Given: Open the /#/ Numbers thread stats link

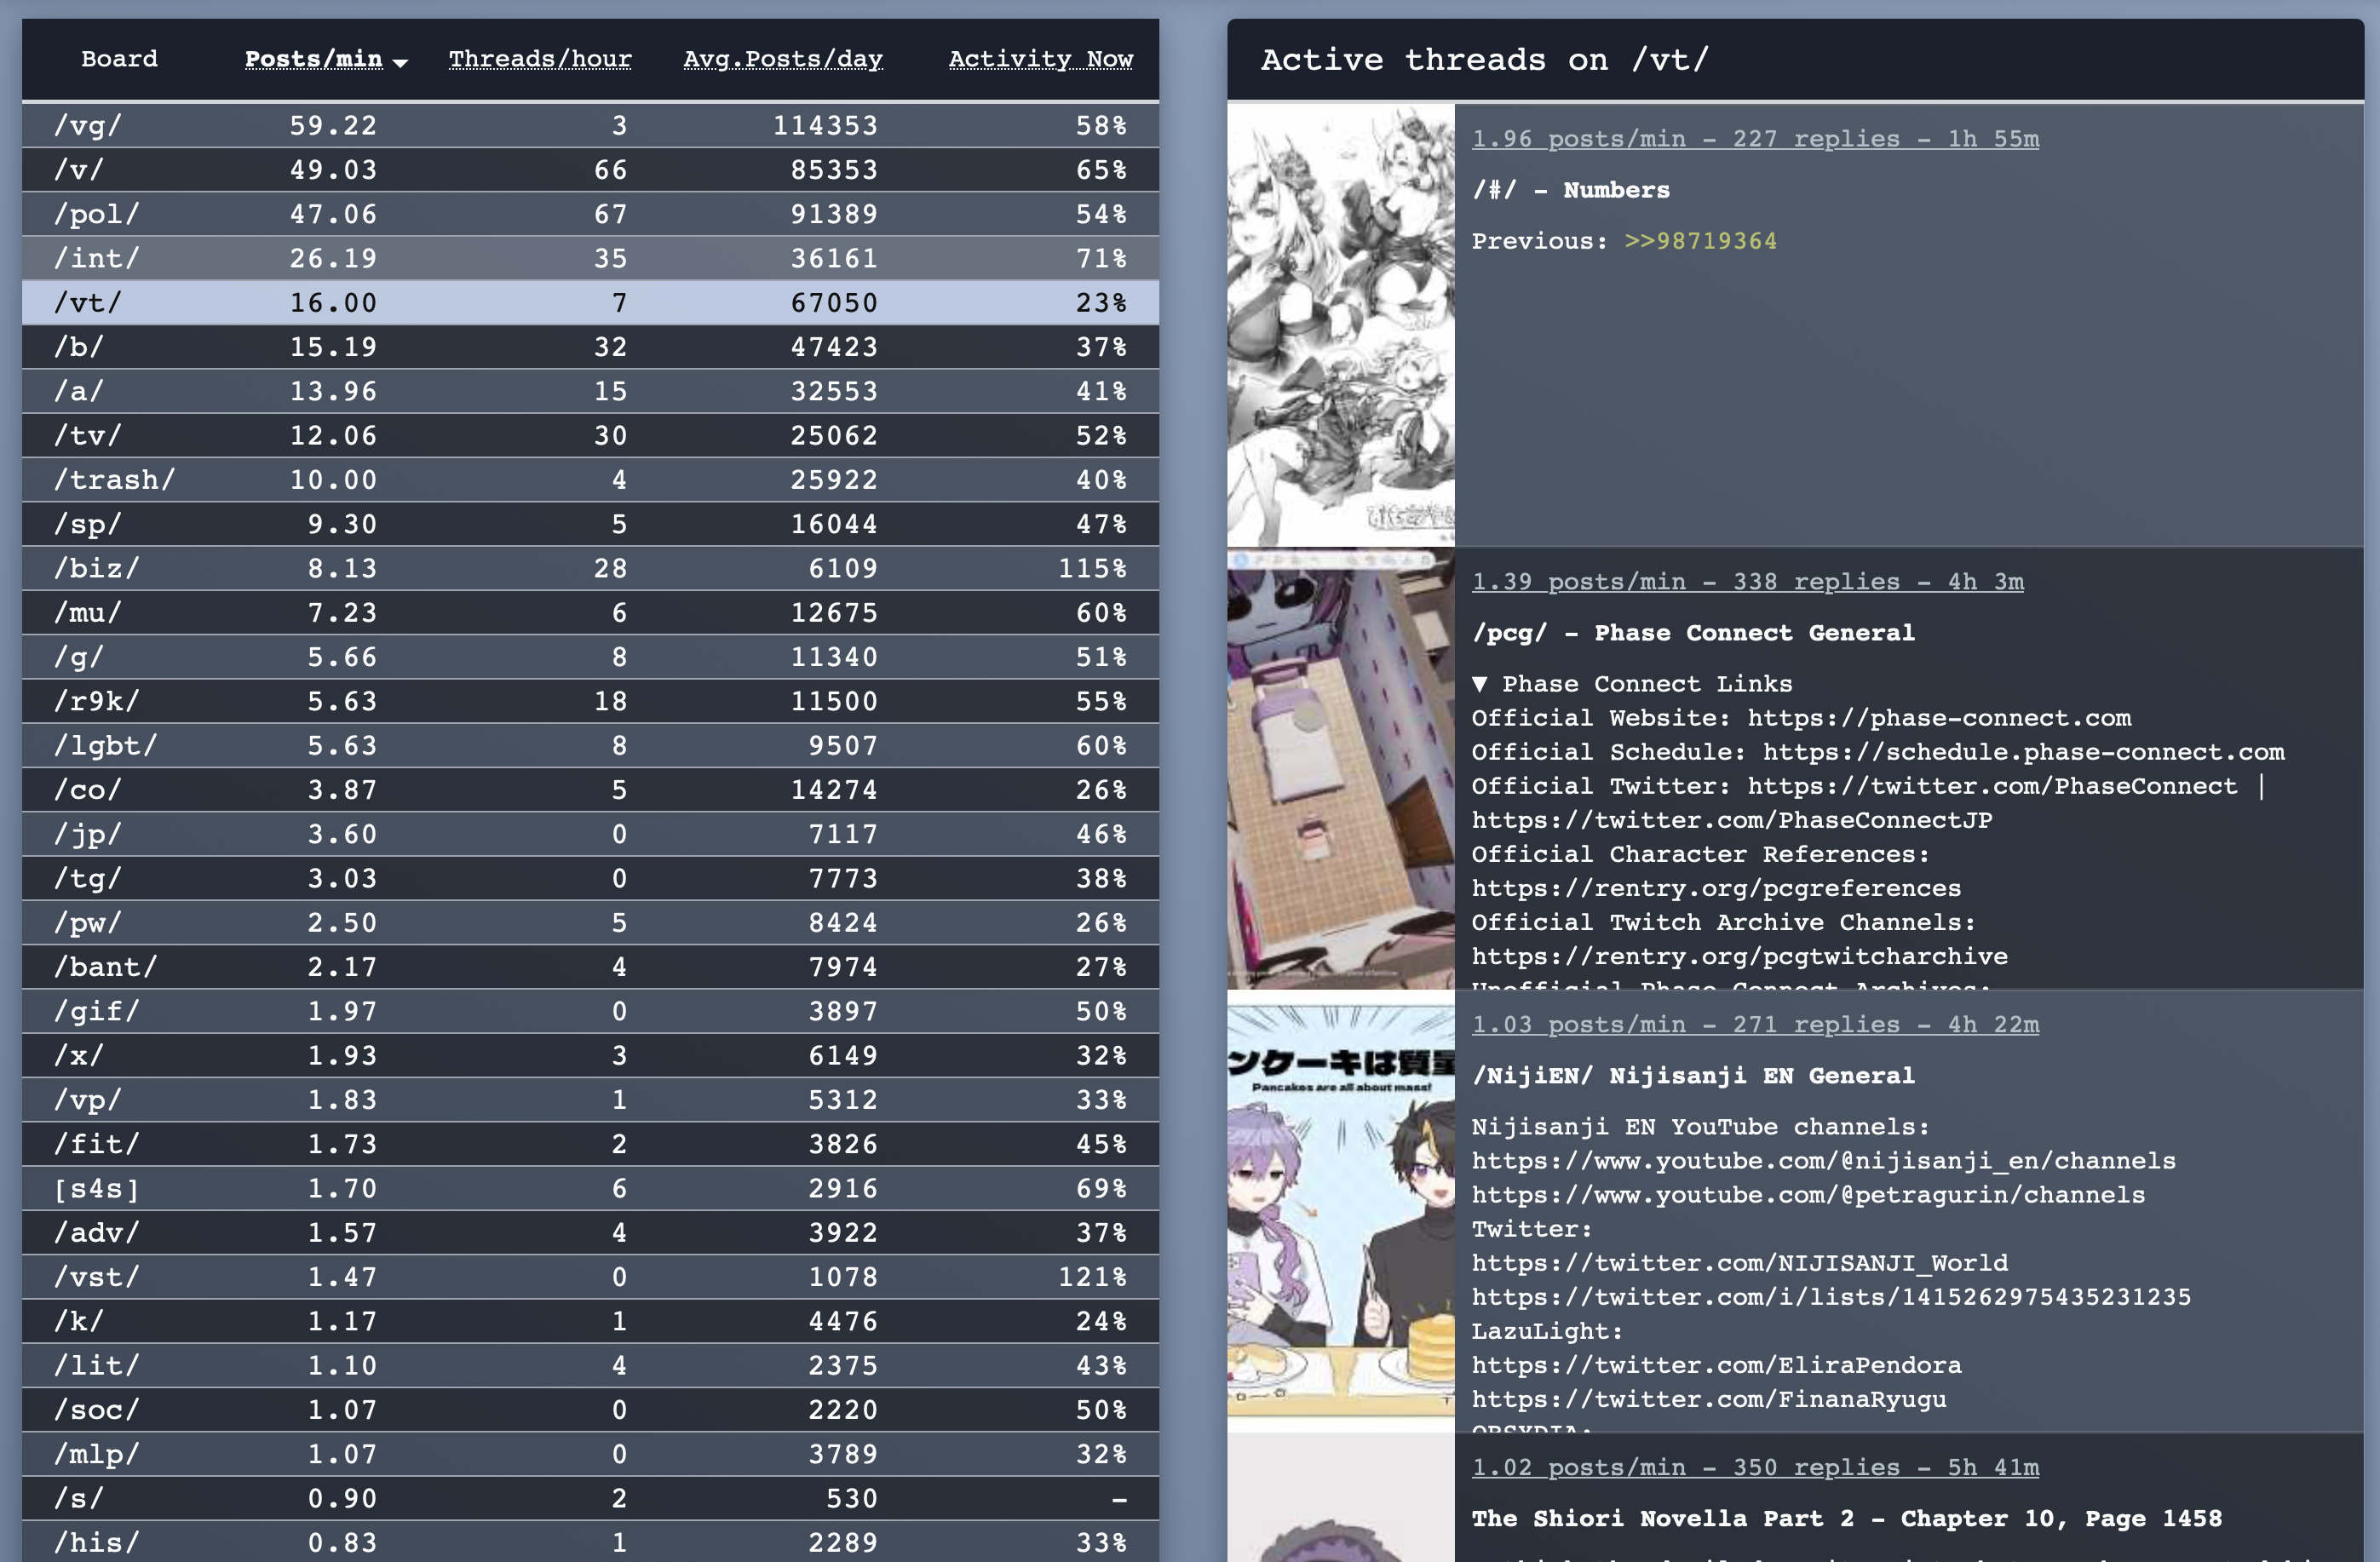Looking at the screenshot, I should [1754, 139].
